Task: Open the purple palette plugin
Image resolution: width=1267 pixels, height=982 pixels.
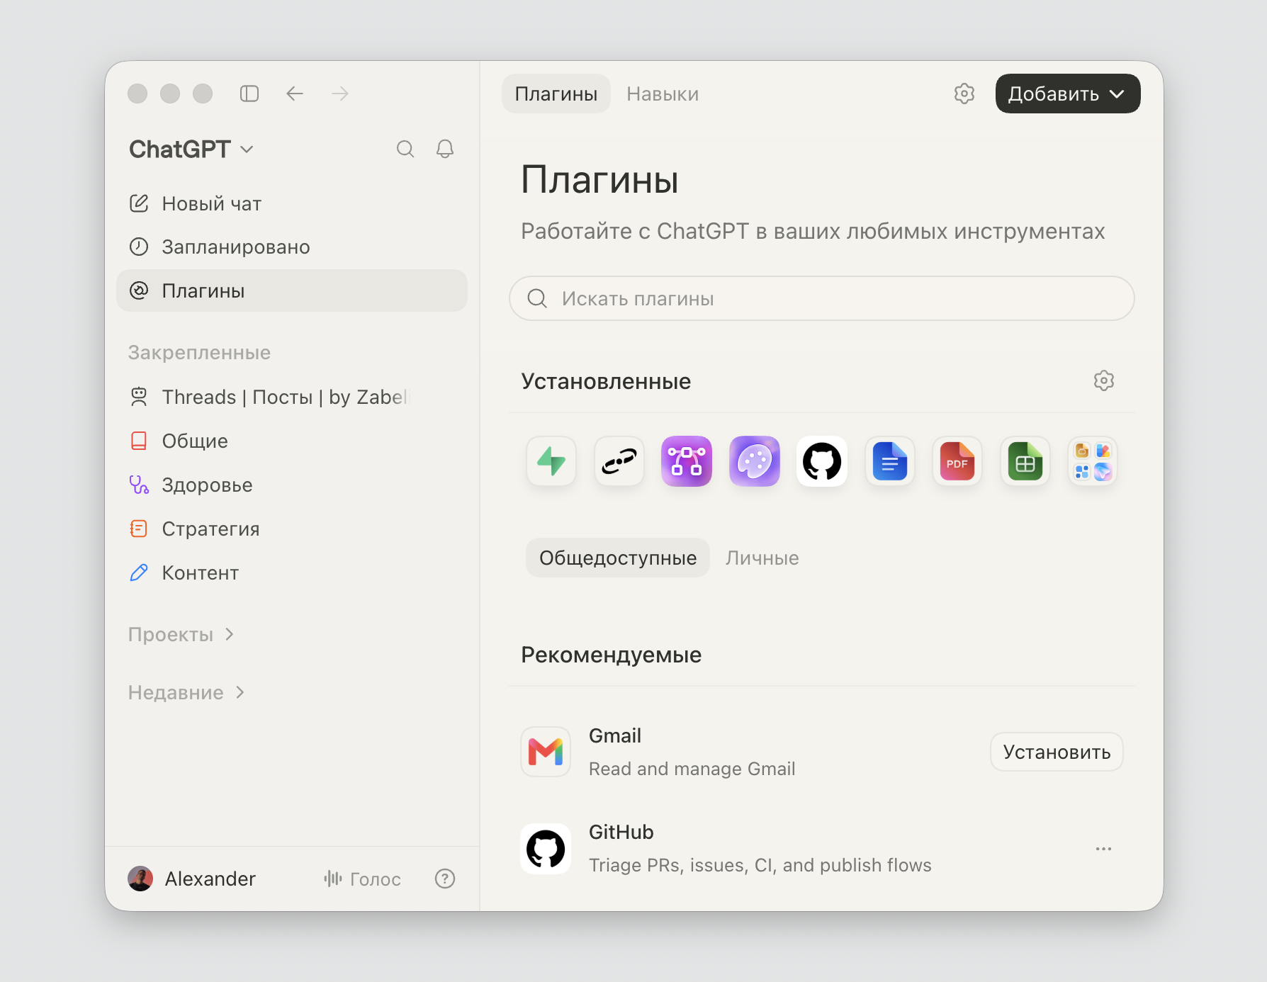Action: click(755, 461)
